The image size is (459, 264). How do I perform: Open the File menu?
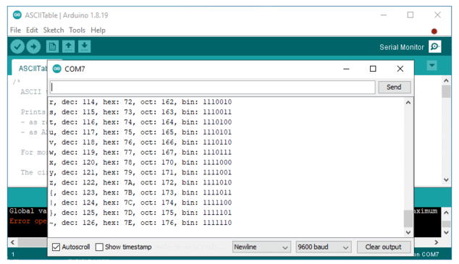[15, 30]
